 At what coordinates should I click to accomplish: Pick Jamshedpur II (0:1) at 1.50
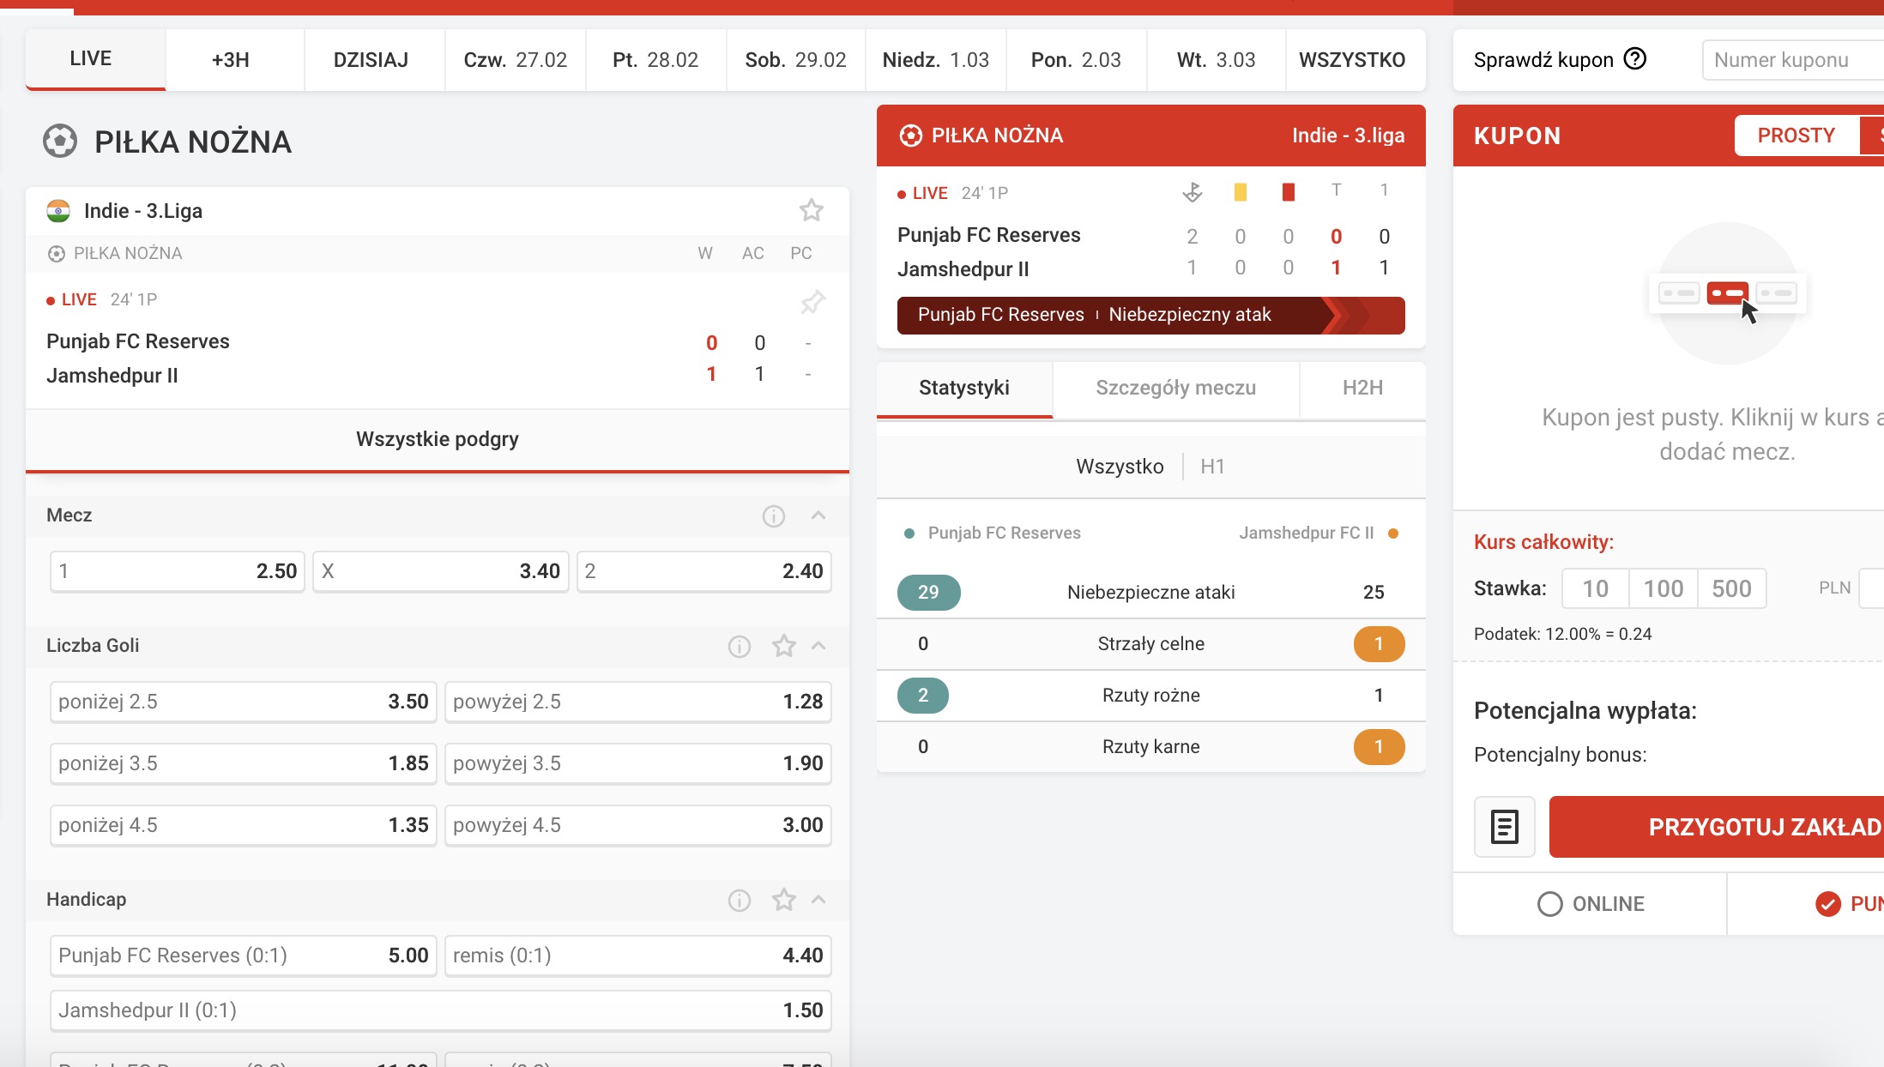coord(441,1010)
